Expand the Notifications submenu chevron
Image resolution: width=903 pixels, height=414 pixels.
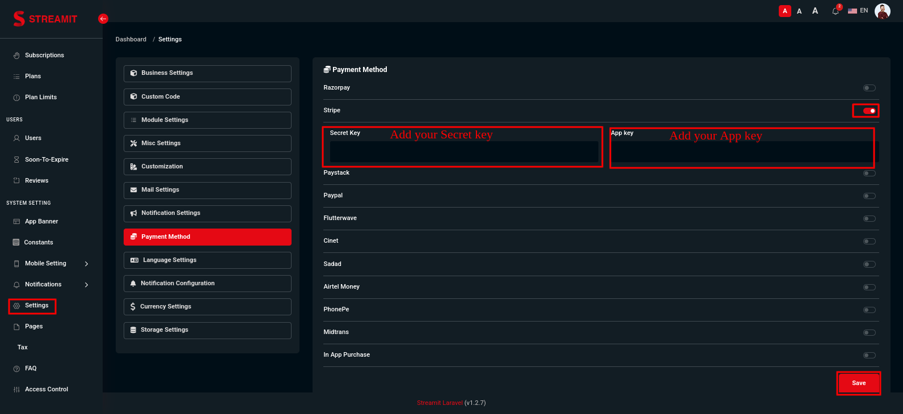coord(86,285)
